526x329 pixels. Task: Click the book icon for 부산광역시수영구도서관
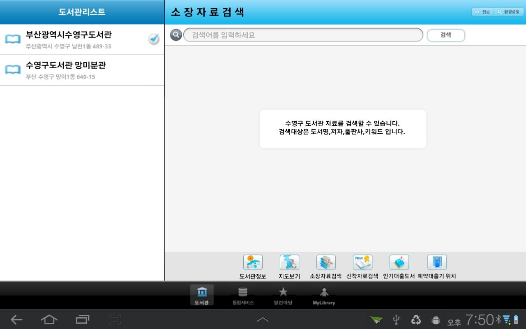coord(13,39)
